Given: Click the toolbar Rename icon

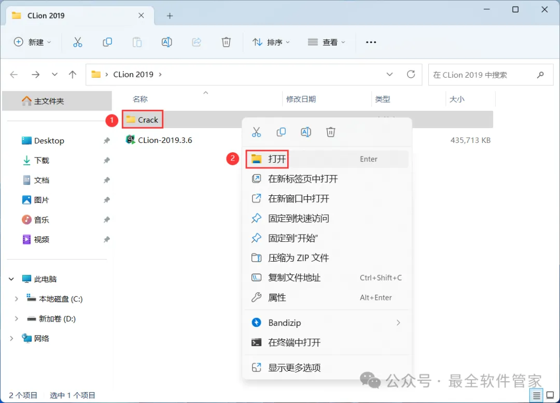Looking at the screenshot, I should (167, 42).
